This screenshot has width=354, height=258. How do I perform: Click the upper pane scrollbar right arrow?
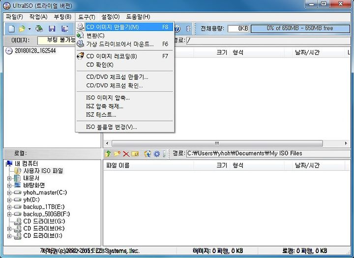[x=346, y=143]
